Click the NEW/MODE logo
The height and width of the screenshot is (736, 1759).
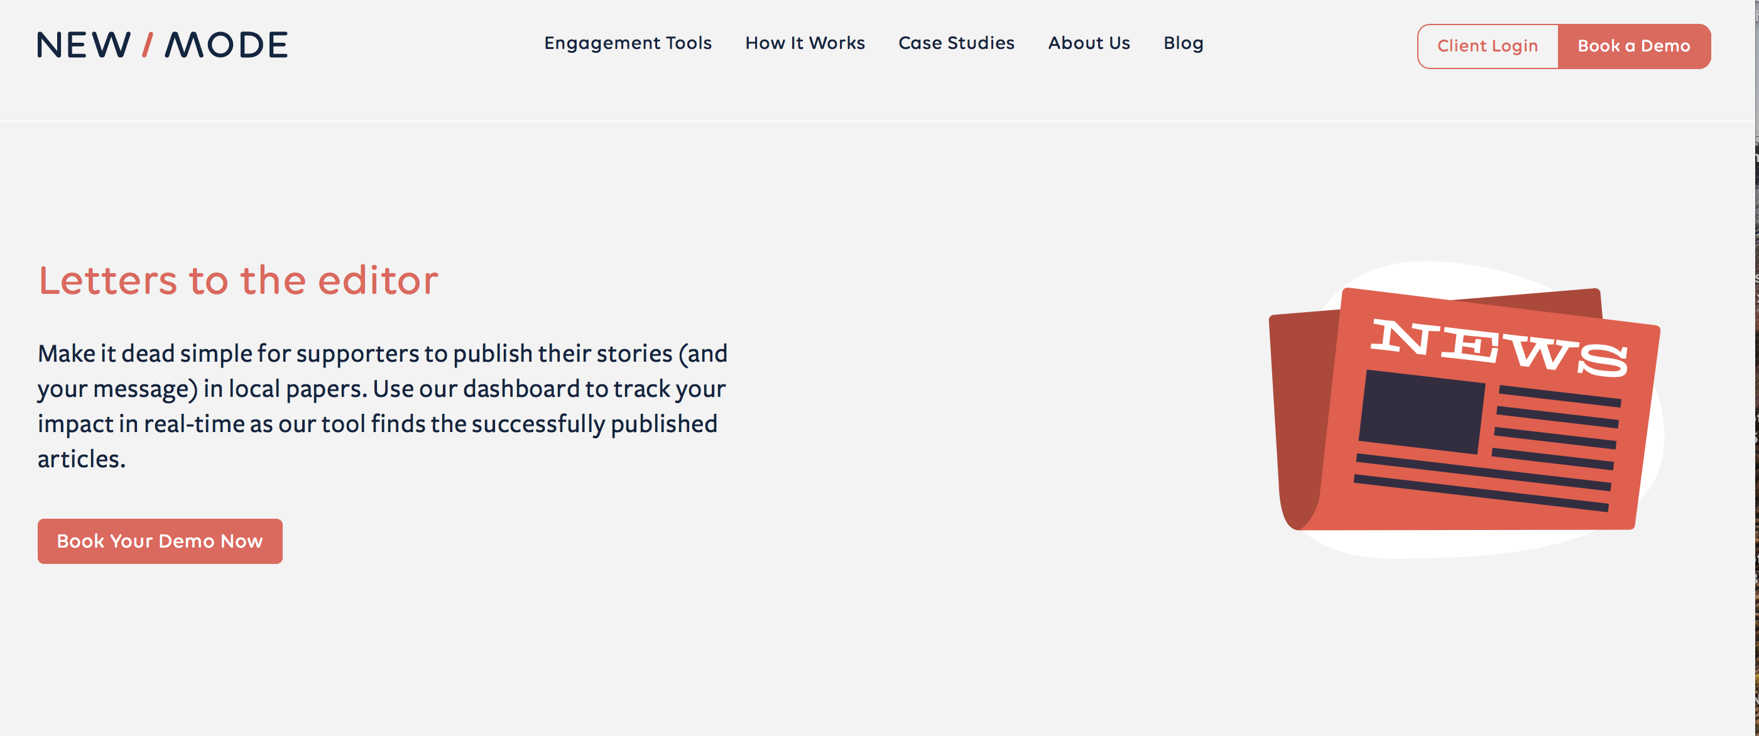tap(162, 45)
